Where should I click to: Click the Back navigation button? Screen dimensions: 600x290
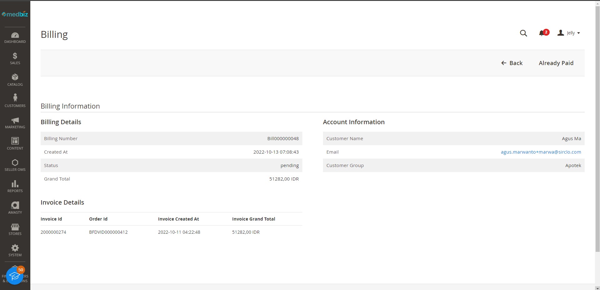point(512,63)
